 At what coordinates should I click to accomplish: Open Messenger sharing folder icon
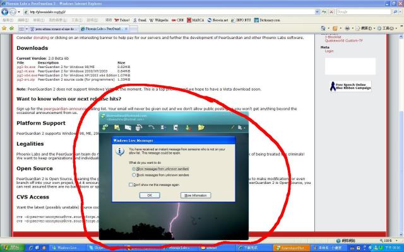(x=201, y=127)
